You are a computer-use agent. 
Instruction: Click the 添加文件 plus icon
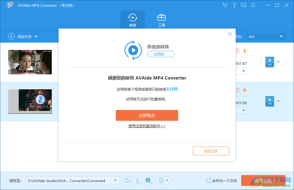tap(11, 36)
